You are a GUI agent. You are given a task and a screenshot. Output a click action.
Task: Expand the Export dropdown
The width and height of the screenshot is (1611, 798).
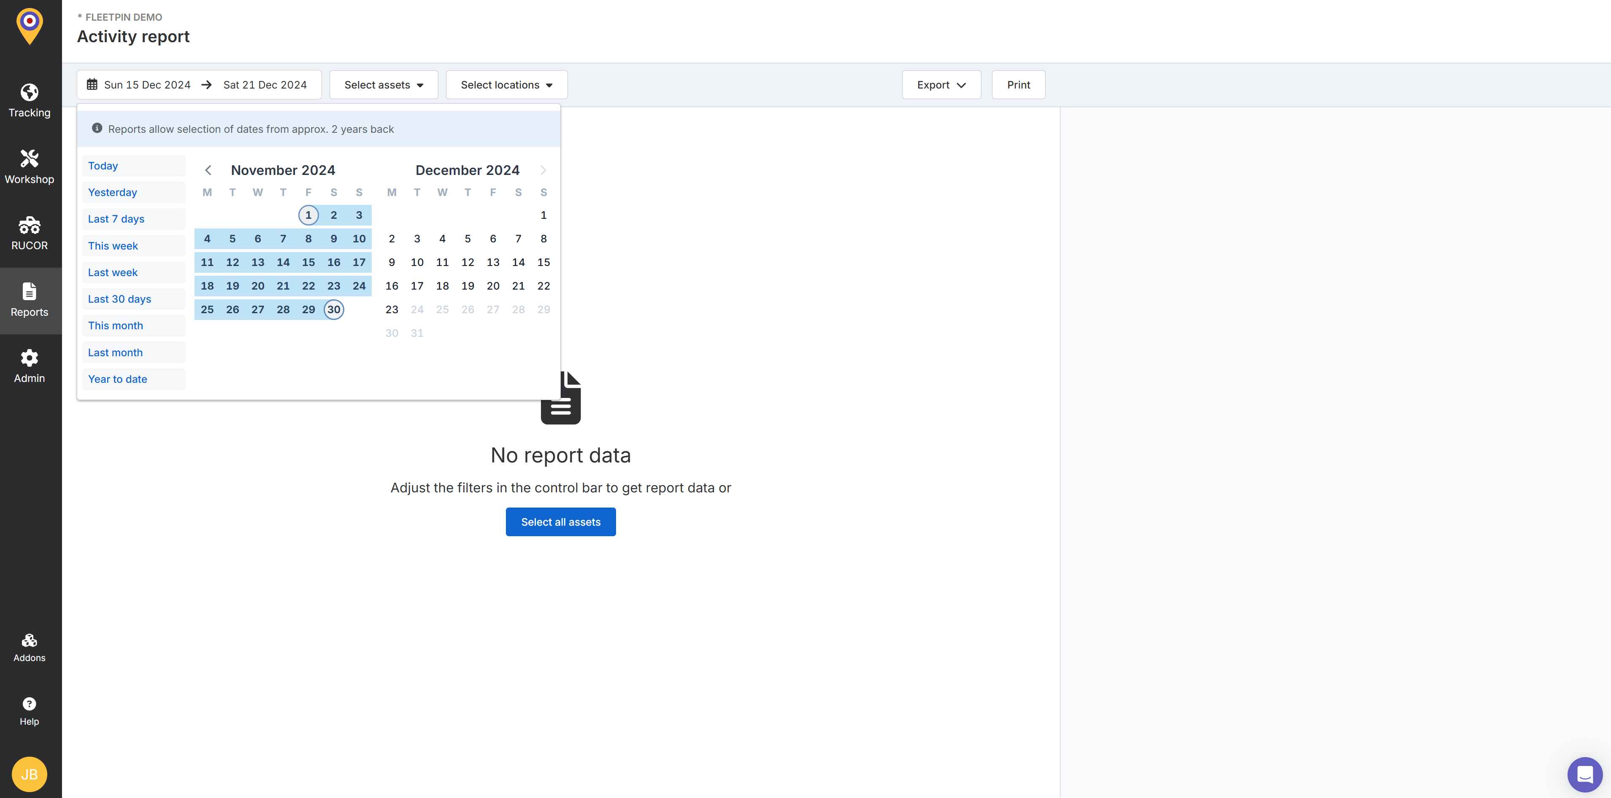pos(941,85)
